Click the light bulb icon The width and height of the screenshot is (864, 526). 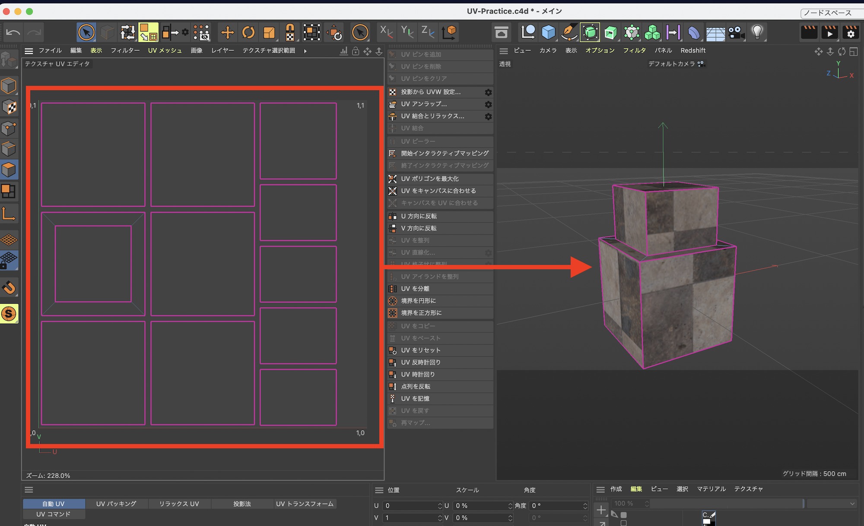[757, 32]
